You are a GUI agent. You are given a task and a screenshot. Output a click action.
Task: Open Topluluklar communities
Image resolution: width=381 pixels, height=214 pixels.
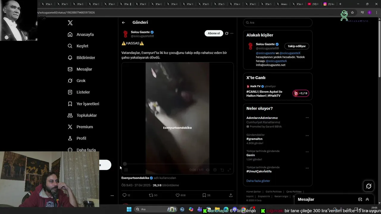coord(82,115)
